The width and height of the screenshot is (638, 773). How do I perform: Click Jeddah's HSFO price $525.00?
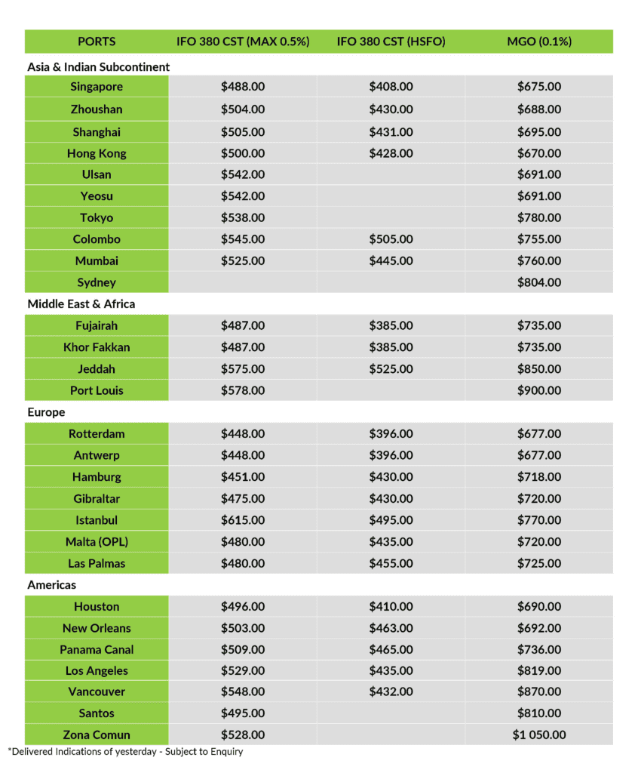point(391,369)
